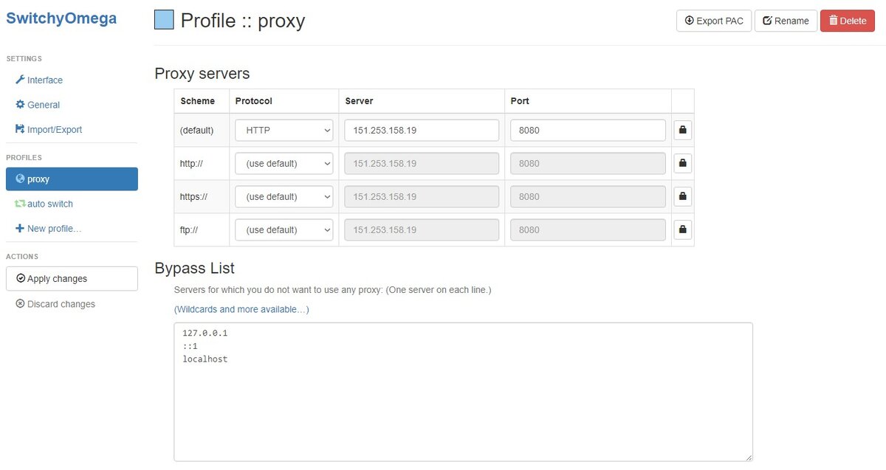Open protocol dropdown for default scheme

284,130
